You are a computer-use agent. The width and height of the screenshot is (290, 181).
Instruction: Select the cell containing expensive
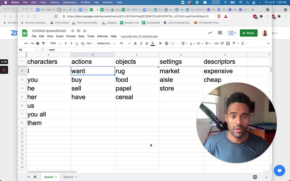[225, 71]
